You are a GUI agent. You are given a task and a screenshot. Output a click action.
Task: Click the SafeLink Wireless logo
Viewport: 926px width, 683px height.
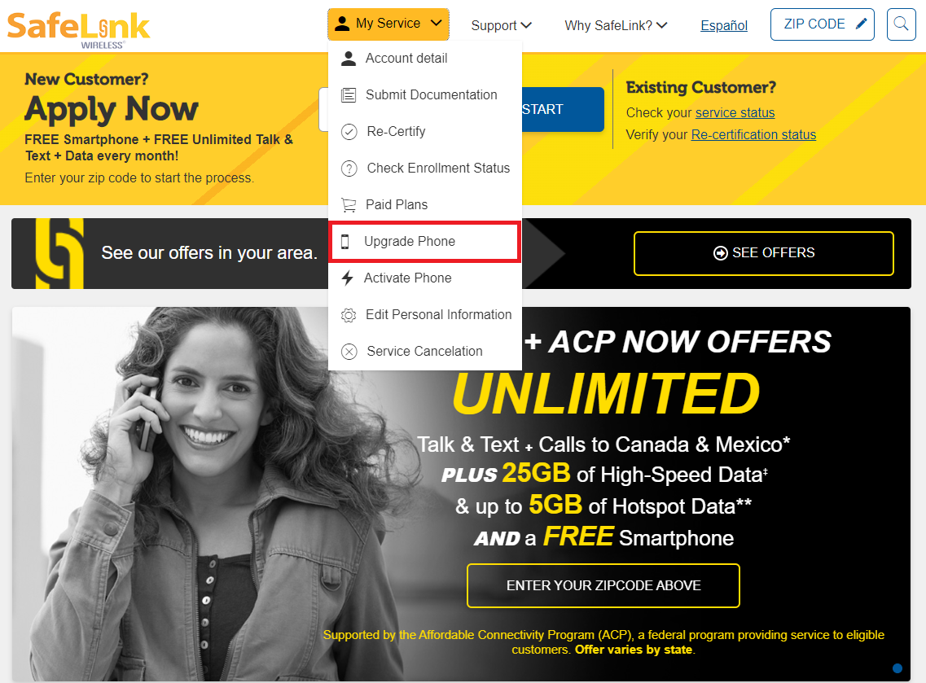pyautogui.click(x=78, y=29)
